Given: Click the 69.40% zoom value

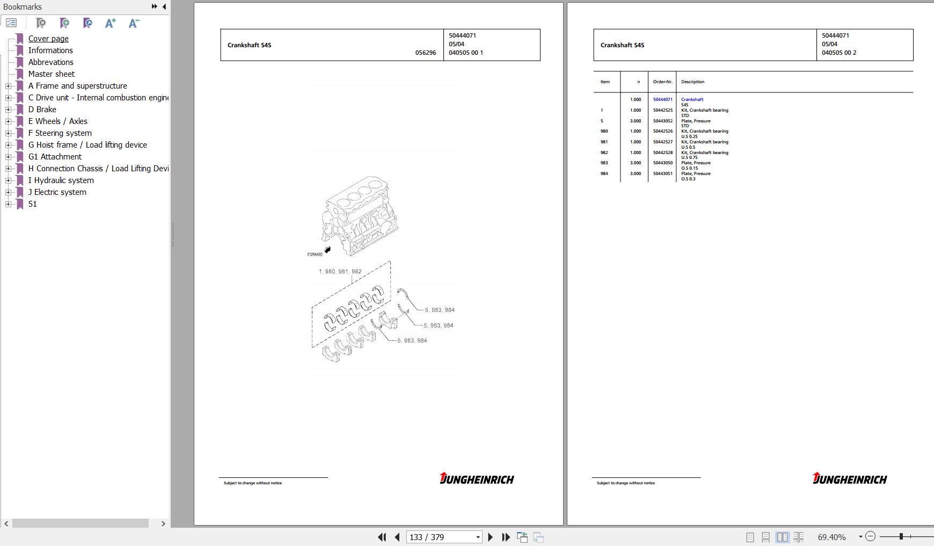Looking at the screenshot, I should click(831, 537).
